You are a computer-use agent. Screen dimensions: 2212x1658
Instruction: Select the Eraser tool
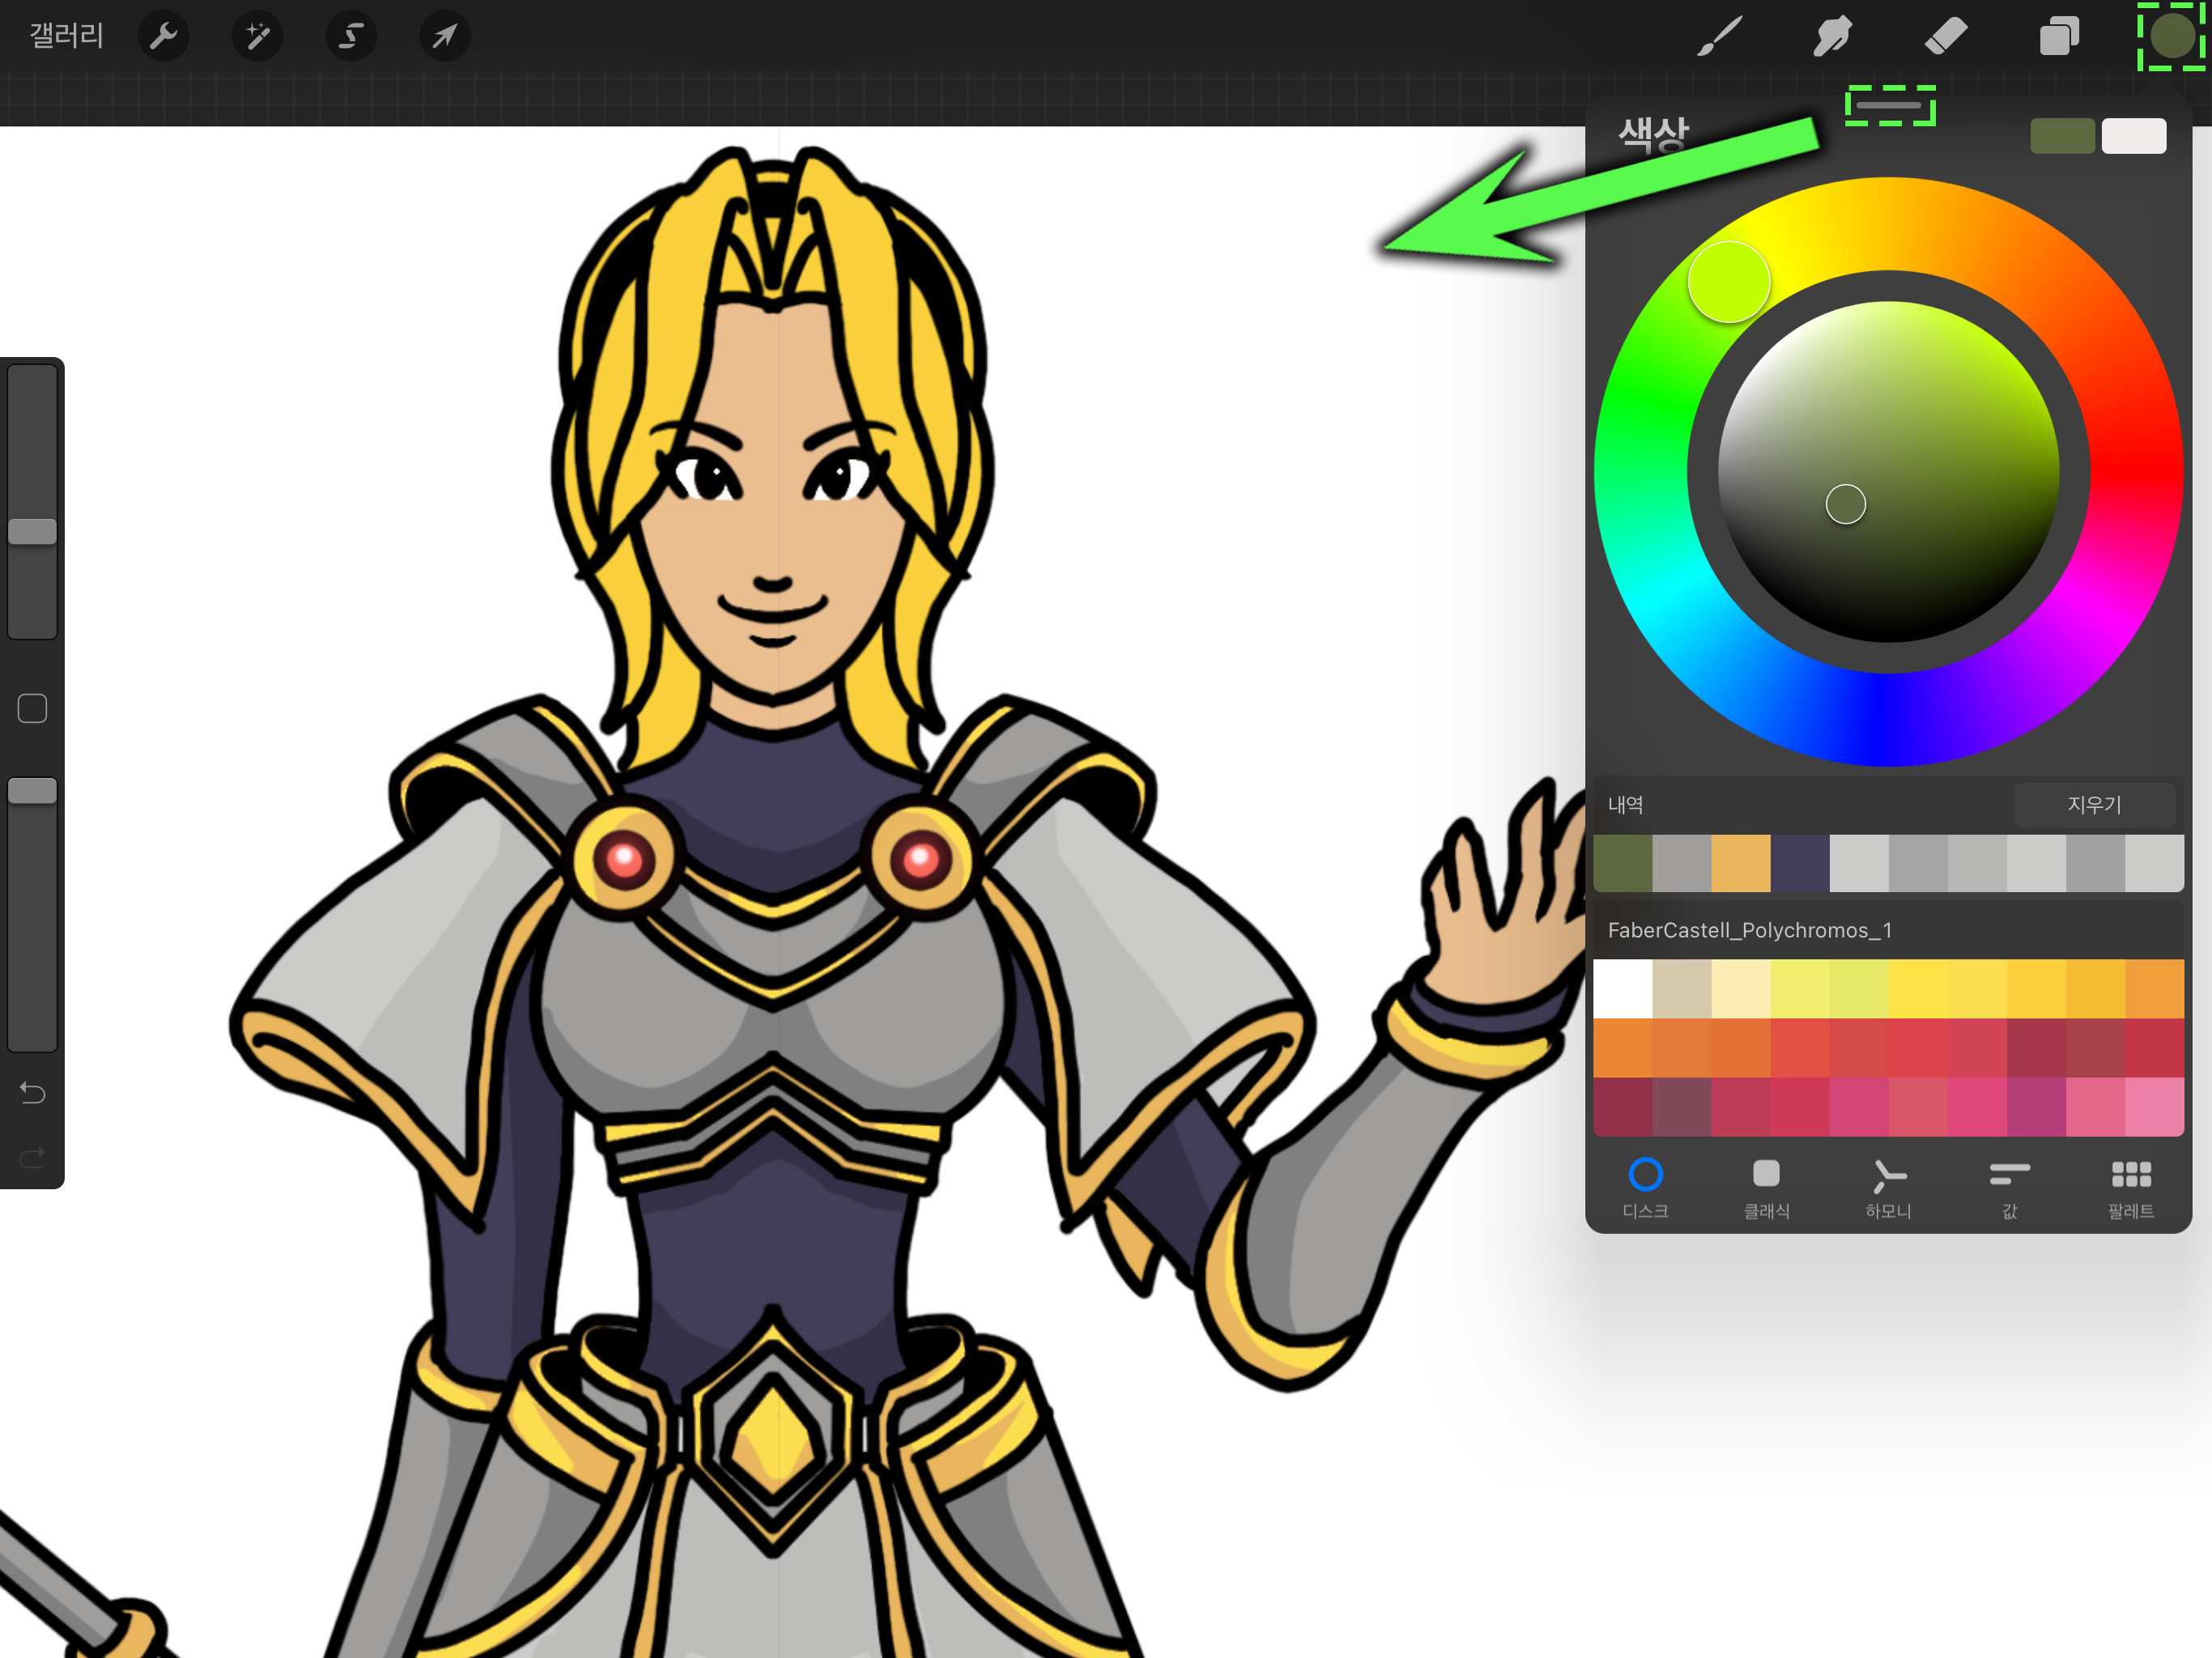[x=1945, y=37]
